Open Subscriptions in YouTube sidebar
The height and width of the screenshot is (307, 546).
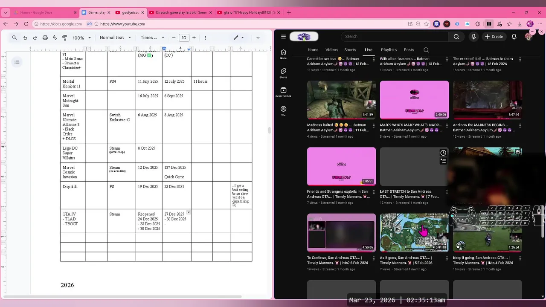coord(283,93)
